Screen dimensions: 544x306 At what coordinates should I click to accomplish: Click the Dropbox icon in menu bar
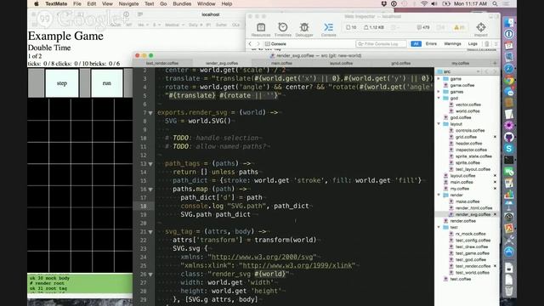383,3
